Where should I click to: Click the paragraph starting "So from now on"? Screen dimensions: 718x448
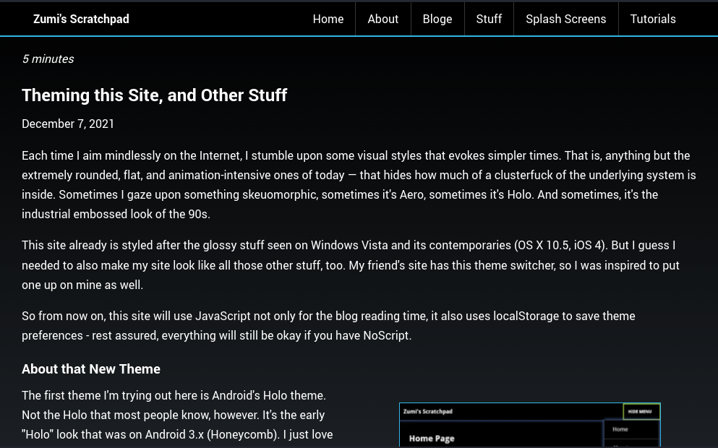(328, 326)
